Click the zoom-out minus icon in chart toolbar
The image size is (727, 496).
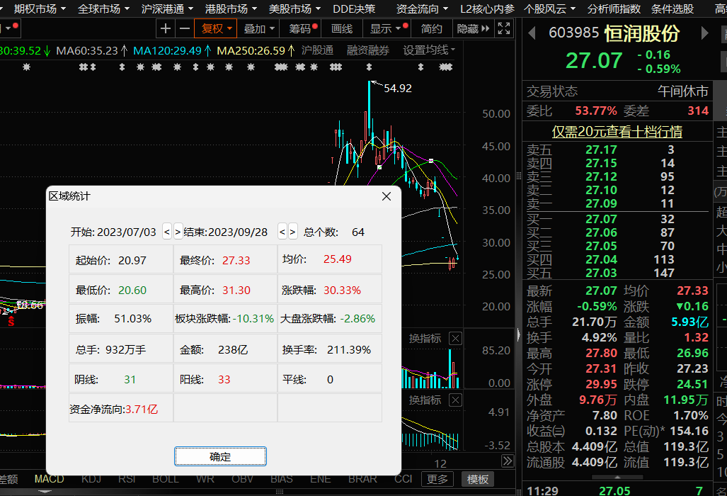tap(184, 28)
